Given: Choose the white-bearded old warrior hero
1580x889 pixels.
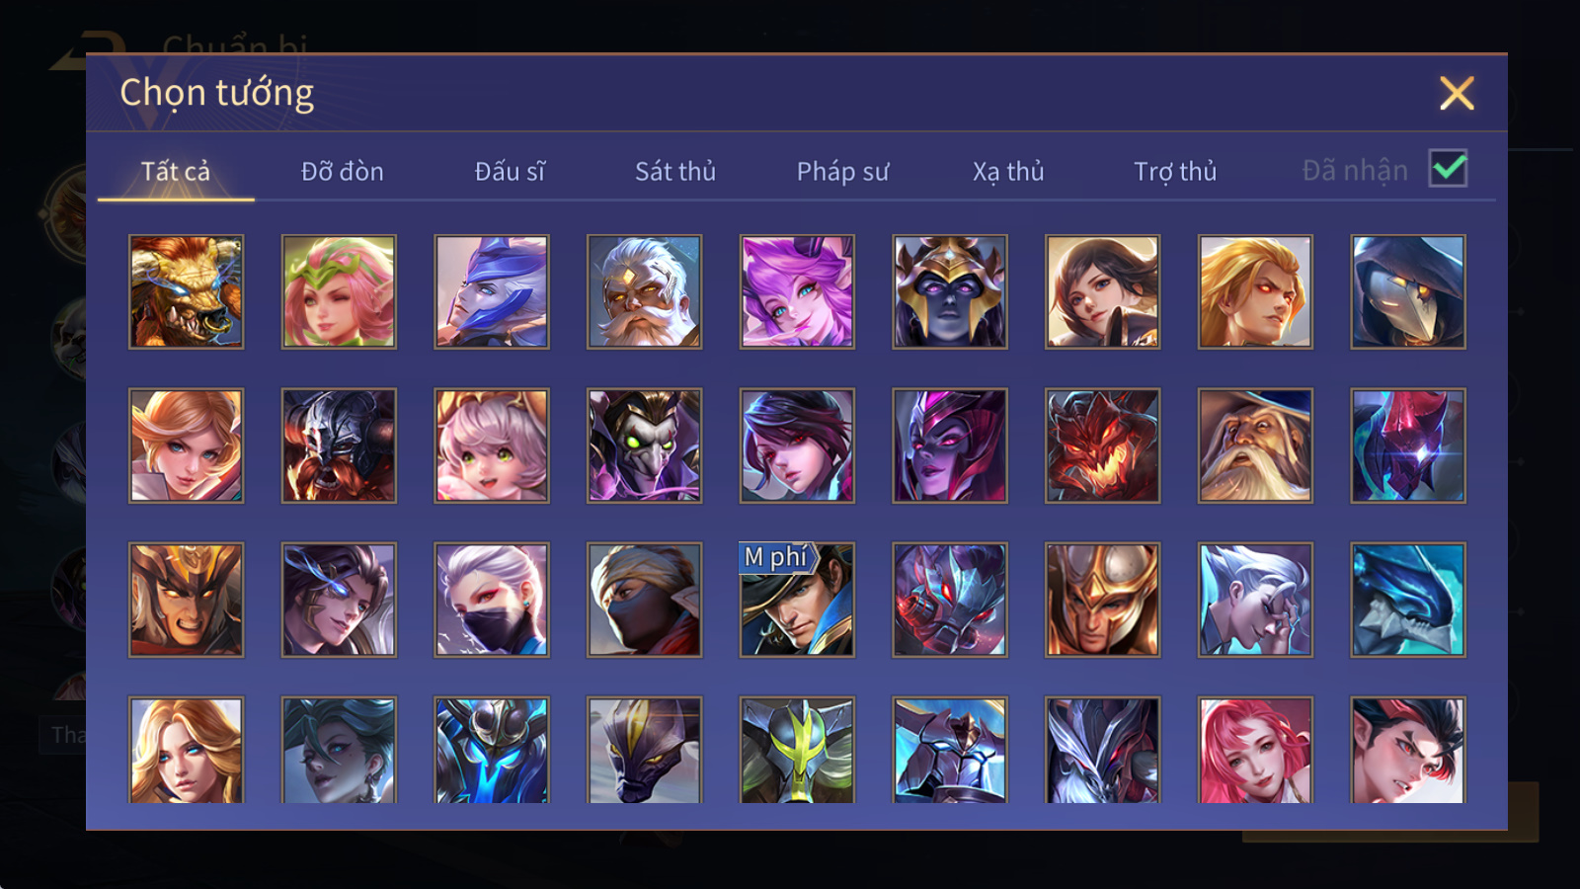Looking at the screenshot, I should click(x=644, y=291).
